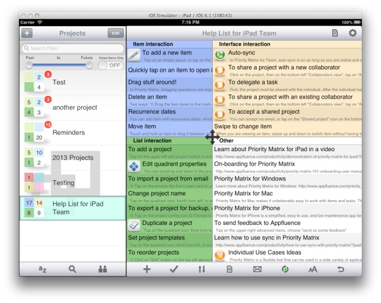
Task: Click the green sync icon in toolbar
Action: tap(285, 269)
